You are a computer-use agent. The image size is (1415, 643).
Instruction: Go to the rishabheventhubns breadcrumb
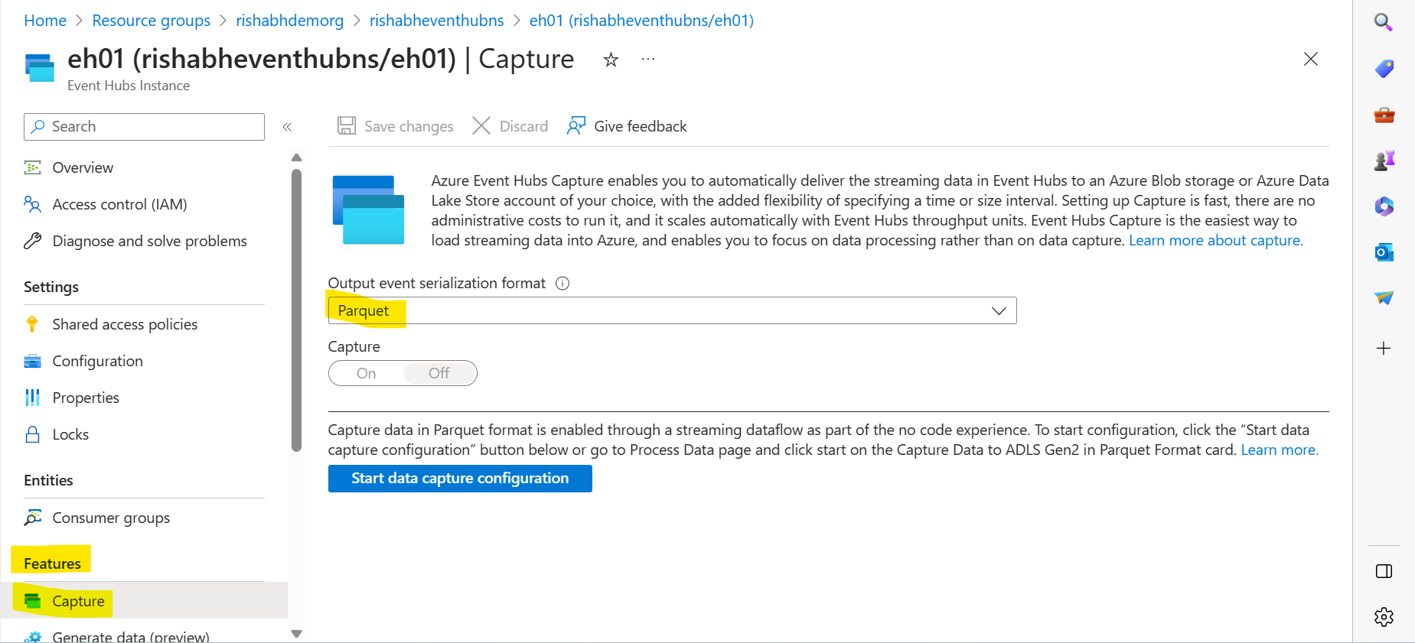point(436,21)
